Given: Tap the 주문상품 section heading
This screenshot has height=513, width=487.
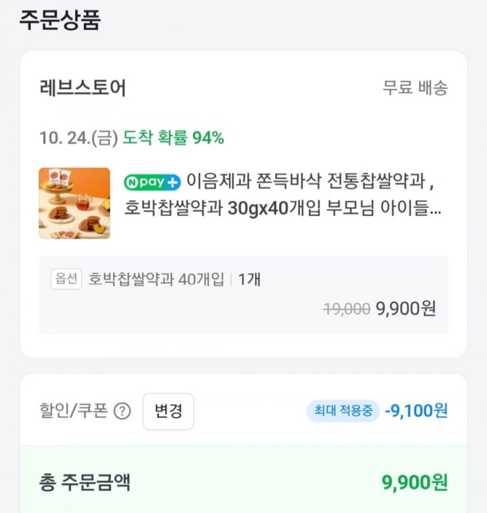Looking at the screenshot, I should [60, 20].
